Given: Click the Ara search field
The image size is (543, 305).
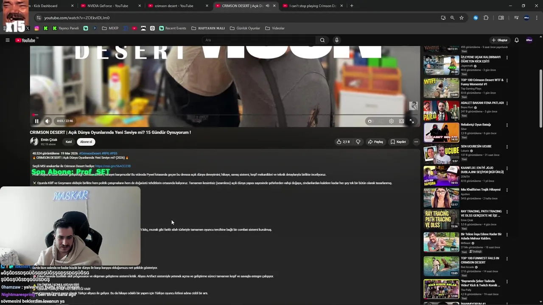Looking at the screenshot, I should pos(259,40).
